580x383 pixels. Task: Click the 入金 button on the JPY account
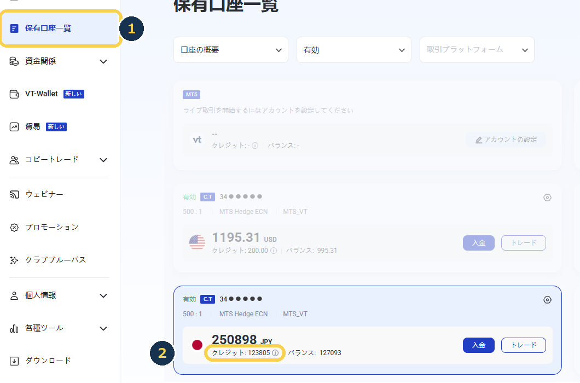[479, 345]
